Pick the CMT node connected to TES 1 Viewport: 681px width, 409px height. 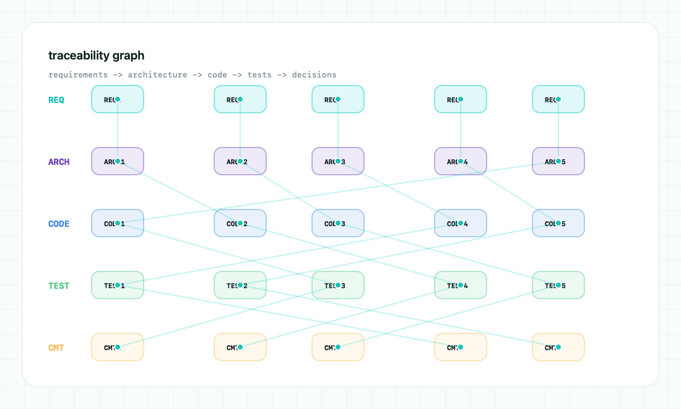click(461, 347)
